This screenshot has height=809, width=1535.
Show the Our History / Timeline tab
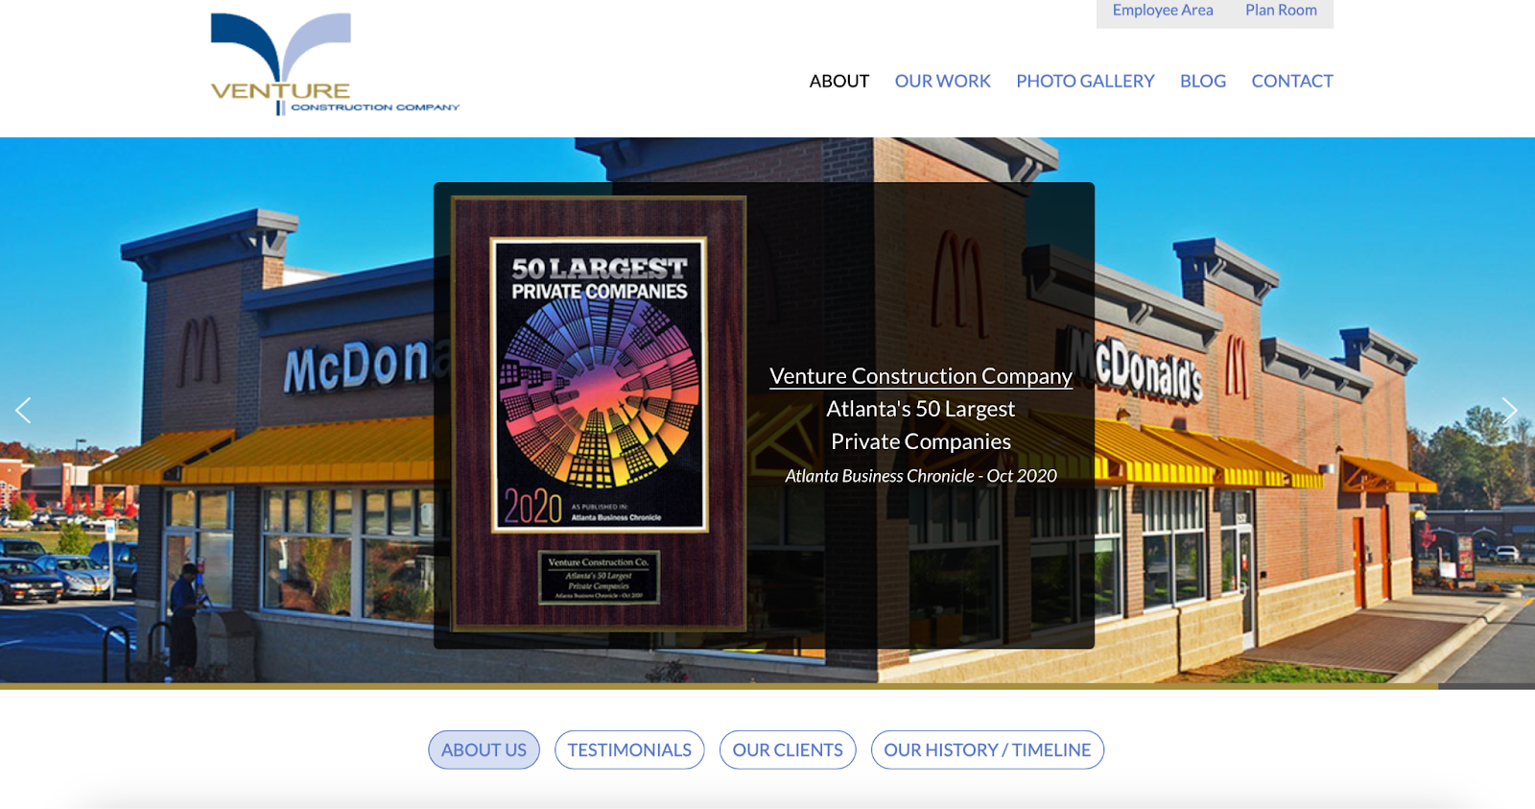987,750
